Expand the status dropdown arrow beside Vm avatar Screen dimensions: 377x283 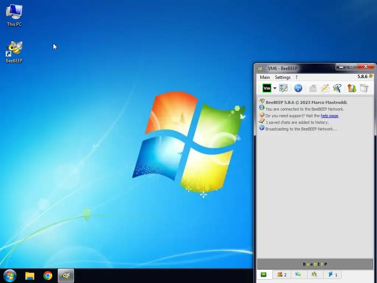pos(275,88)
